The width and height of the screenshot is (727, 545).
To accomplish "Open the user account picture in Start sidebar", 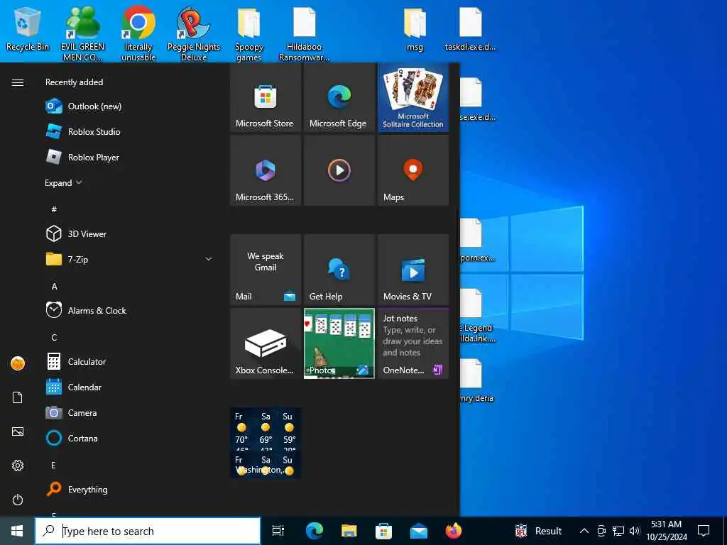I will pos(18,363).
